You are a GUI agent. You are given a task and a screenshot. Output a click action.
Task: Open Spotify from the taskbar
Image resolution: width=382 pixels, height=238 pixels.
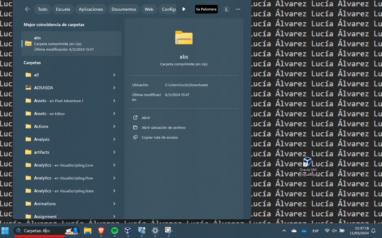[115, 231]
